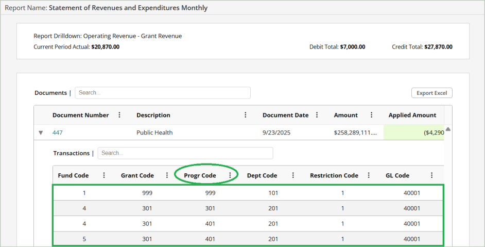Image resolution: width=485 pixels, height=247 pixels.
Task: Open Amount column options menu
Action: click(x=370, y=115)
